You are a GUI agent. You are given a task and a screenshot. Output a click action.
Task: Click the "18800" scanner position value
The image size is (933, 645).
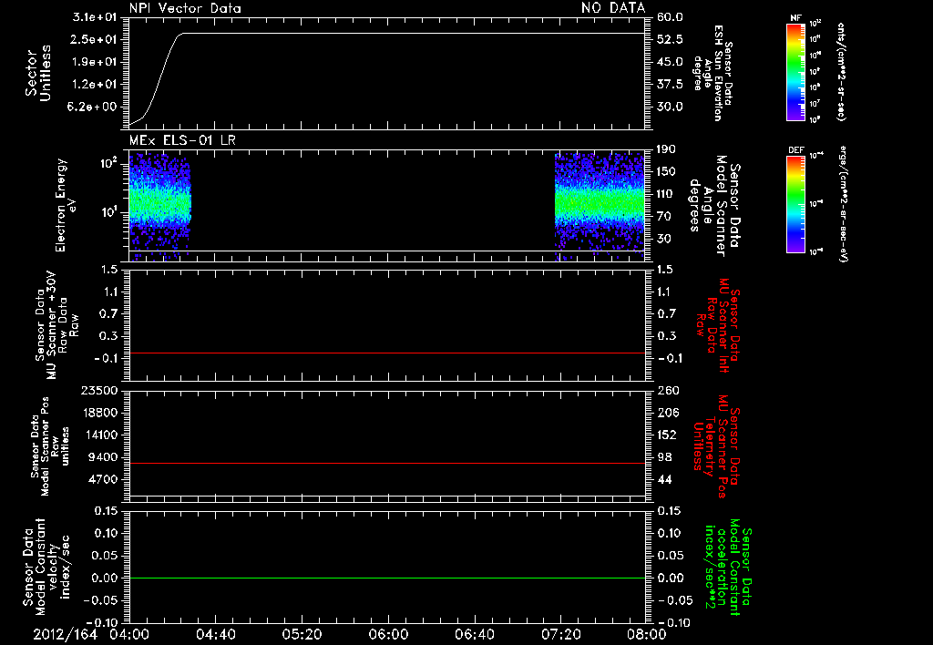99,413
